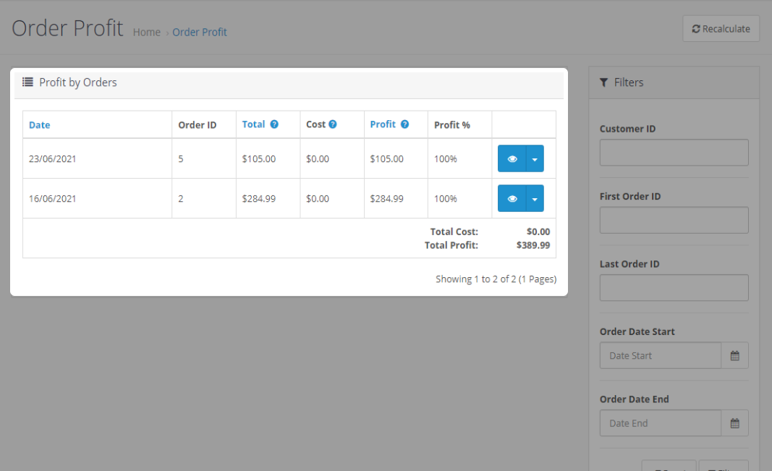Click into the First Order ID field
Viewport: 772px width, 471px height.
click(674, 220)
